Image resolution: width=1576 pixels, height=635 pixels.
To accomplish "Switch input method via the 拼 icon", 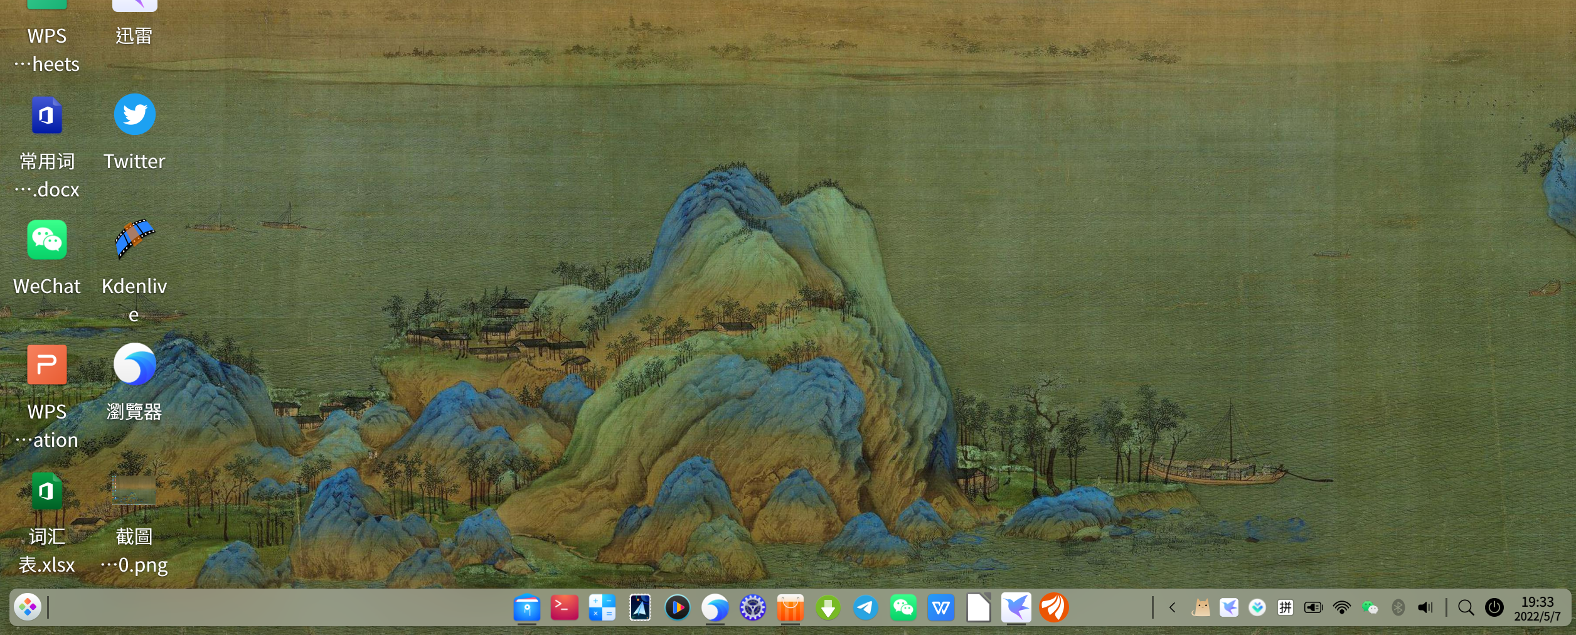I will click(1286, 607).
